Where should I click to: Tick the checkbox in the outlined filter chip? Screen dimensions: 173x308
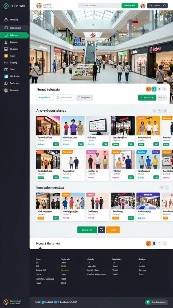(x=58, y=97)
